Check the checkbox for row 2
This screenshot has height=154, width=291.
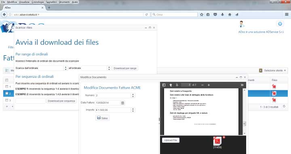pos(7,93)
